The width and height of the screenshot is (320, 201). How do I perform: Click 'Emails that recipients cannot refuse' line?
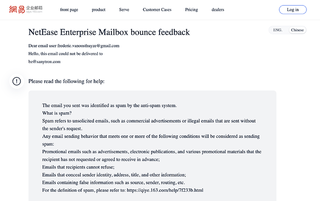78,167
